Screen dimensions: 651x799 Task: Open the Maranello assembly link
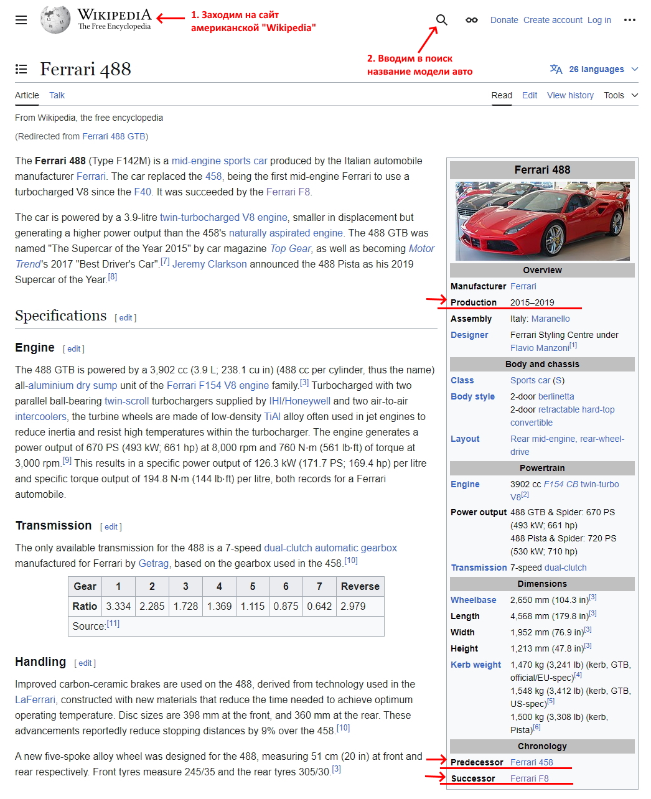point(551,319)
